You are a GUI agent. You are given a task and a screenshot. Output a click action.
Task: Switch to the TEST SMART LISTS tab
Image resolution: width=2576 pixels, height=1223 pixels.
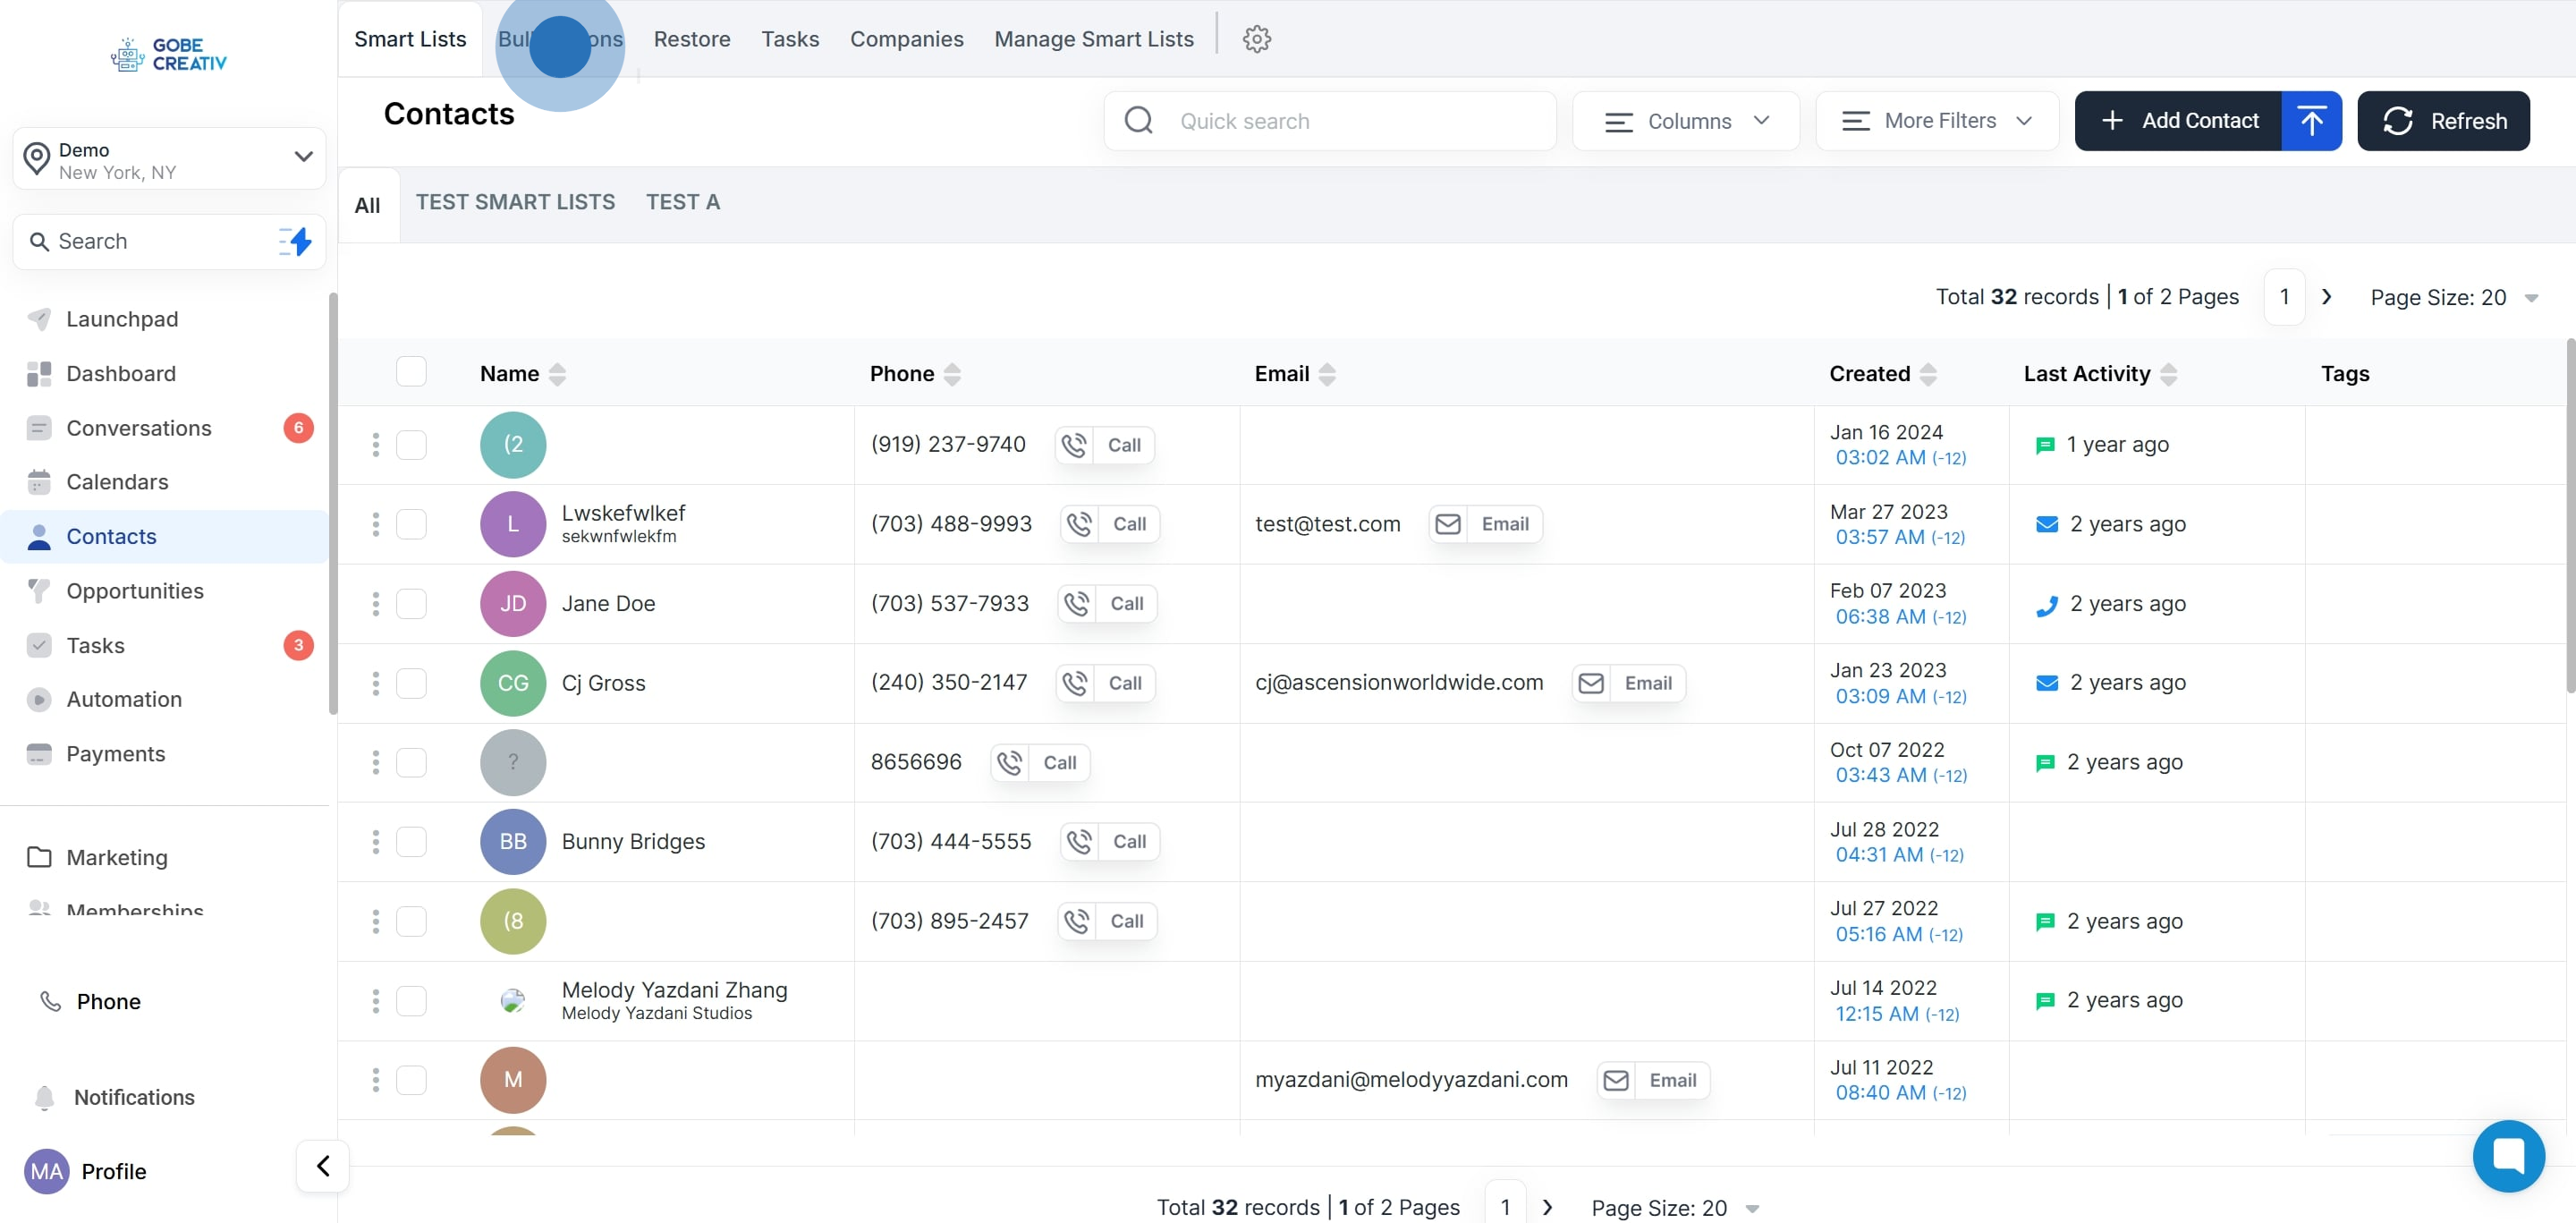click(x=515, y=202)
